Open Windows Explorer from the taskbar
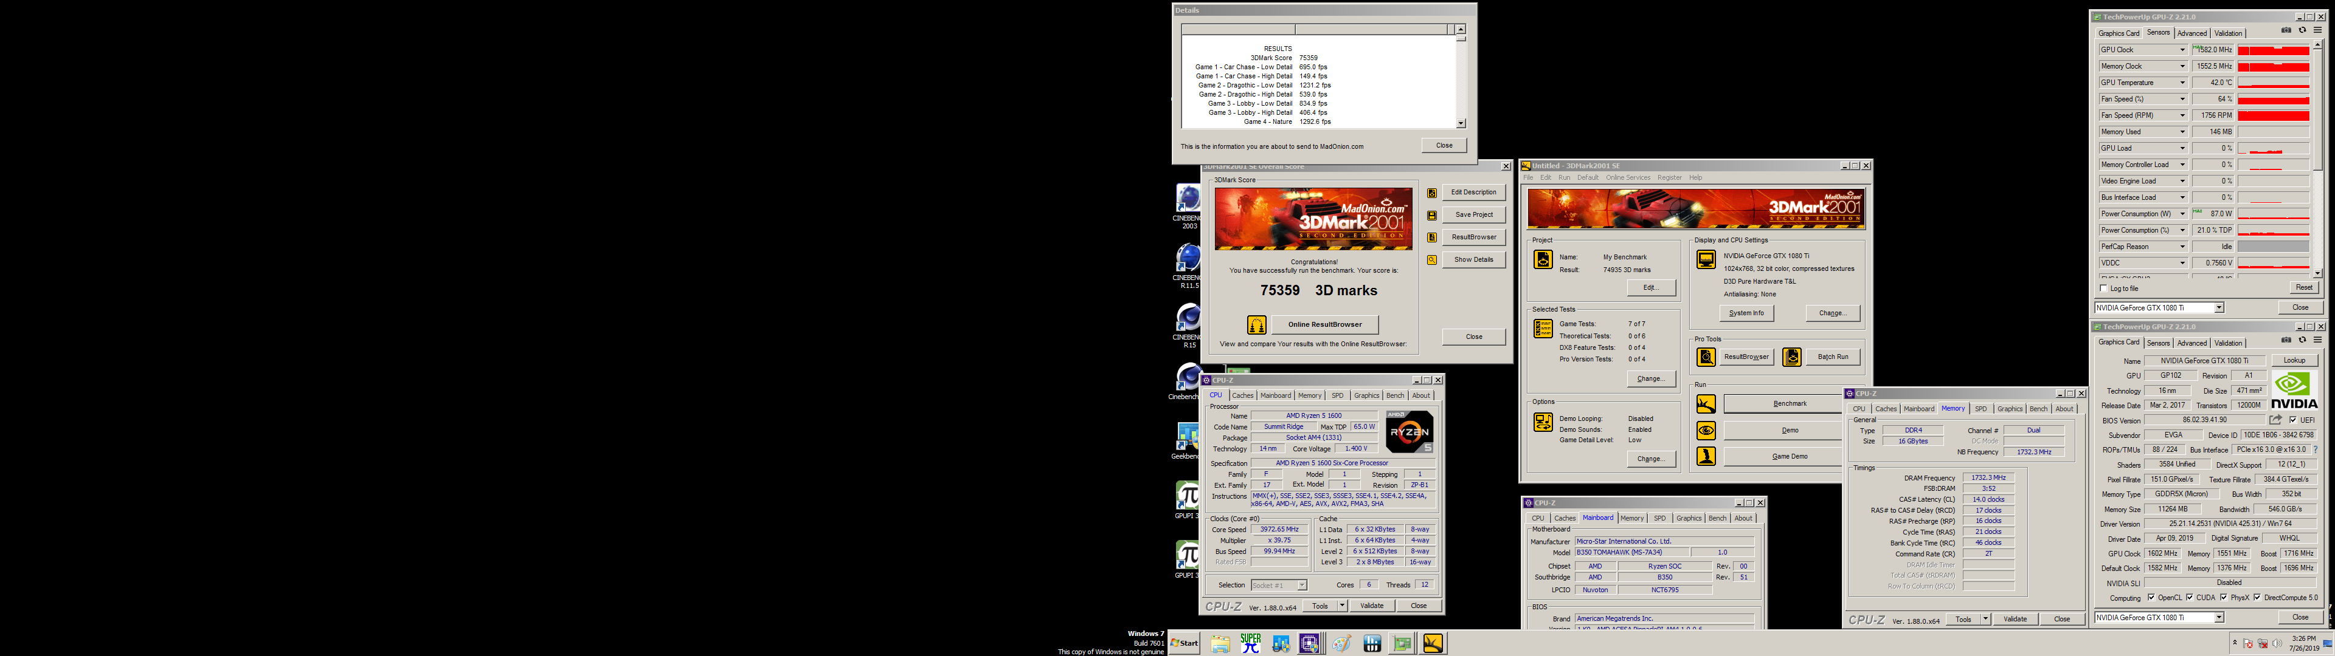 click(1220, 643)
